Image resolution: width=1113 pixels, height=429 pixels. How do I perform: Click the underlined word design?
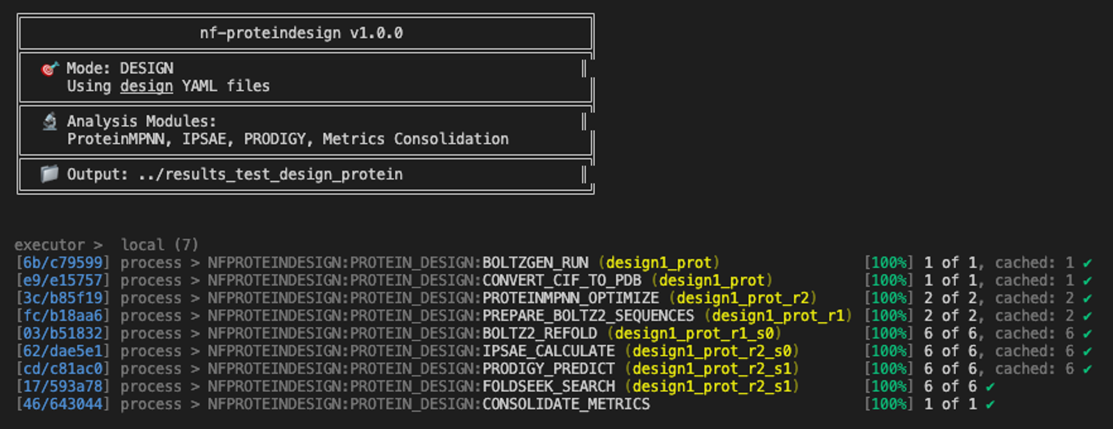click(147, 86)
